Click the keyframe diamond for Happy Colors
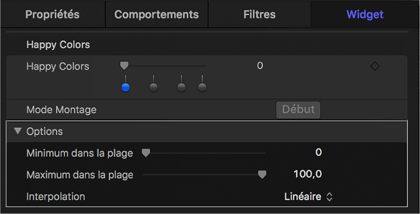Screen dimensions: 420x214 point(374,66)
